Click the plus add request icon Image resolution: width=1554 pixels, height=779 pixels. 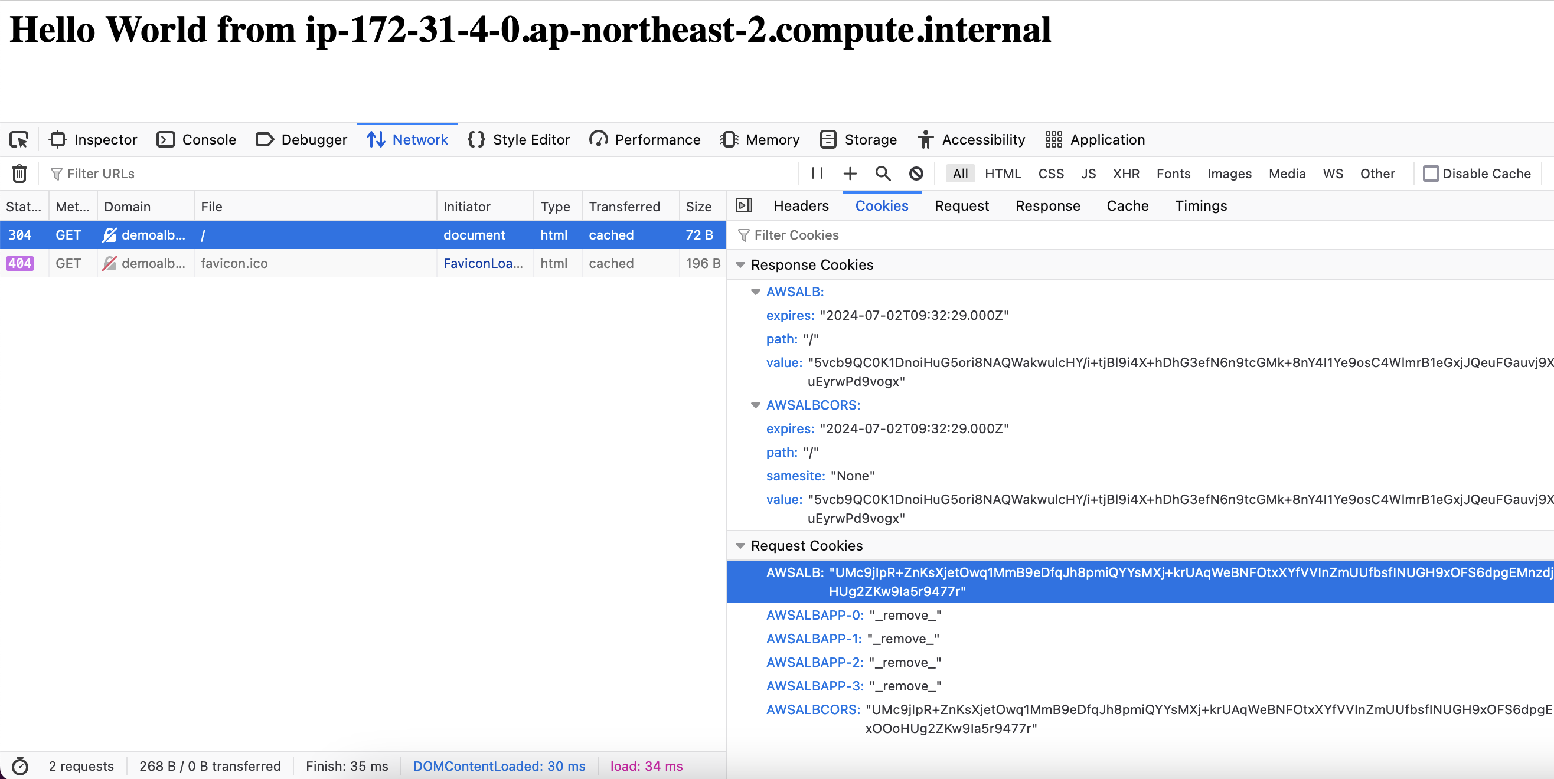tap(850, 174)
